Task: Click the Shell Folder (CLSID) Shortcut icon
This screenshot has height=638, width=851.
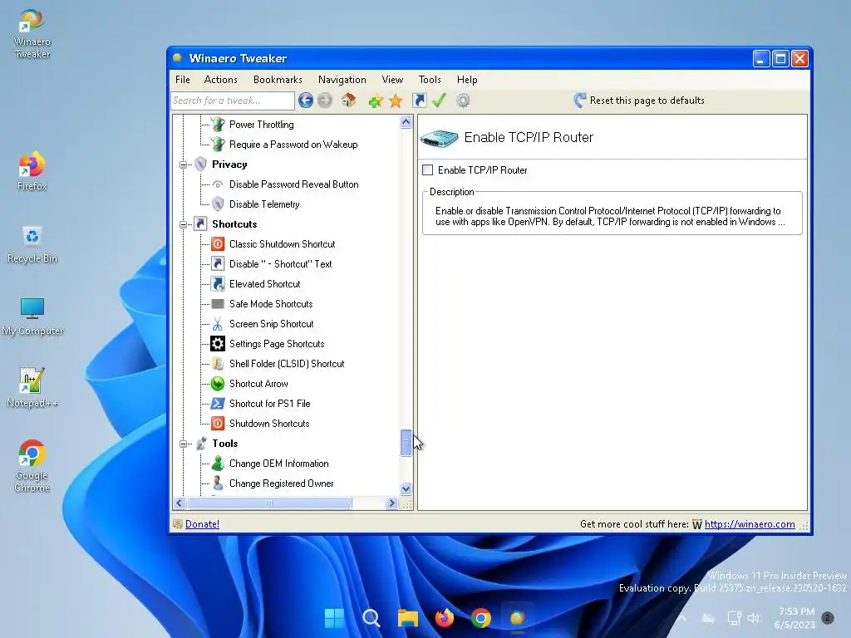Action: click(x=218, y=364)
